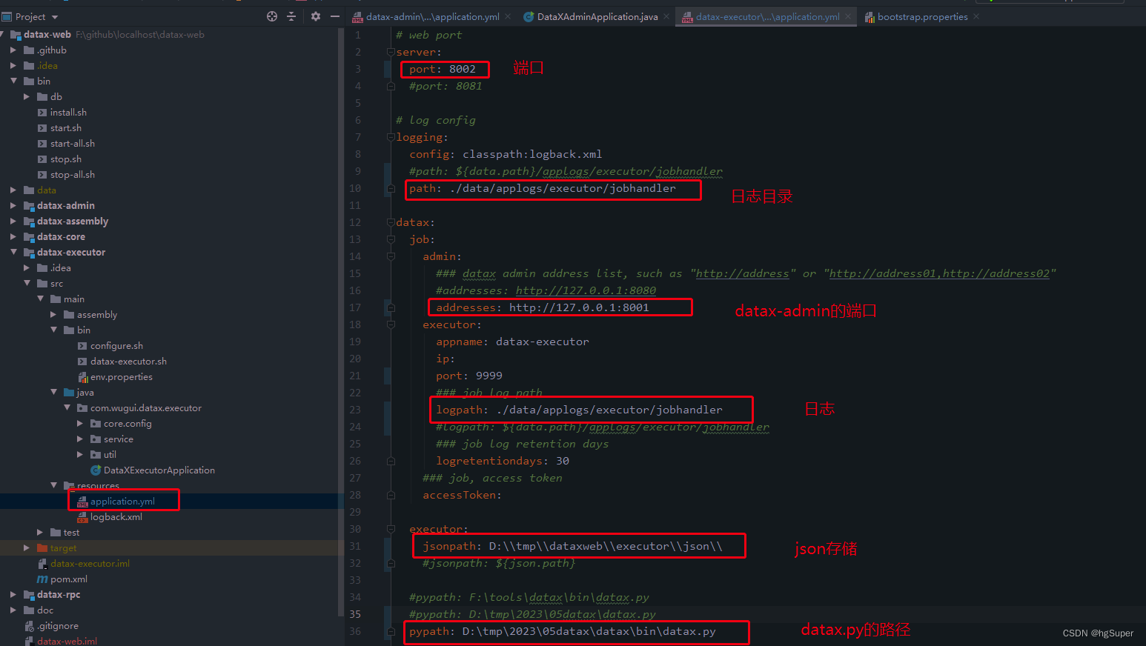The width and height of the screenshot is (1146, 646).
Task: Fold the logging block at line 7
Action: pyautogui.click(x=391, y=137)
